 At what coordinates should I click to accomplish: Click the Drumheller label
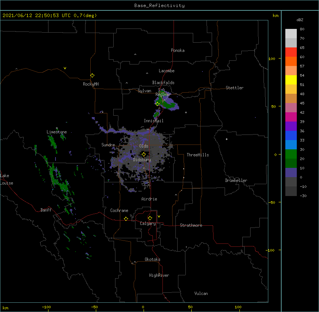(x=236, y=180)
